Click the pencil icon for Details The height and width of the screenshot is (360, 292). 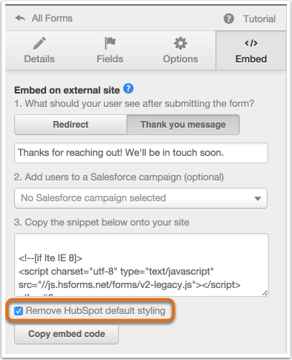39,43
